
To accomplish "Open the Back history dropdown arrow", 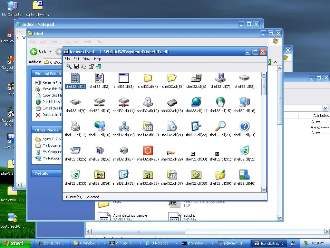I will (x=50, y=52).
